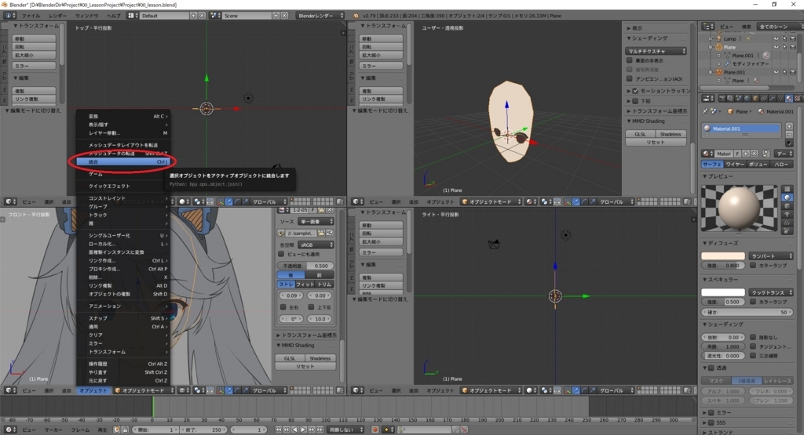Open the 同期しない sync dropdown in timeline

click(346, 430)
